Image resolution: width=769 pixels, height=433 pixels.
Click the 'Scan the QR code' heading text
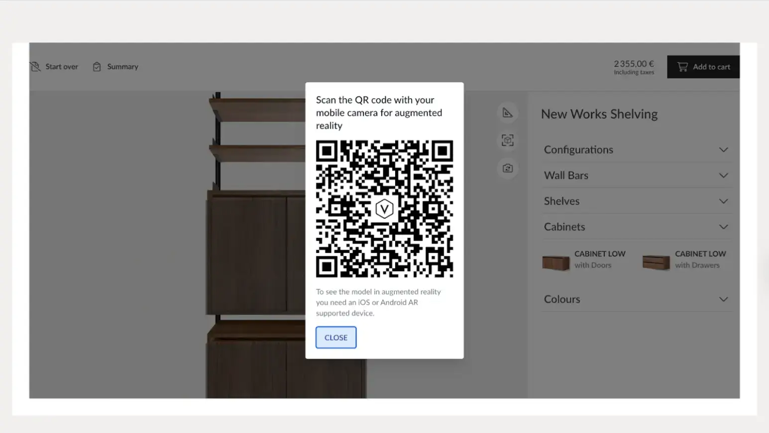(379, 113)
